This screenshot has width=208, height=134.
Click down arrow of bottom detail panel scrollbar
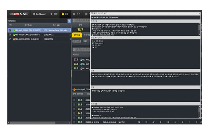(x=199, y=117)
